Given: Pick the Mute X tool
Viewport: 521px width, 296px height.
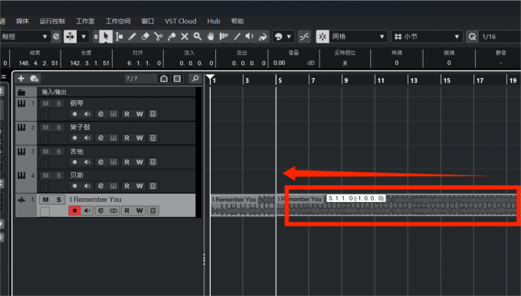Looking at the screenshot, I should tap(185, 37).
